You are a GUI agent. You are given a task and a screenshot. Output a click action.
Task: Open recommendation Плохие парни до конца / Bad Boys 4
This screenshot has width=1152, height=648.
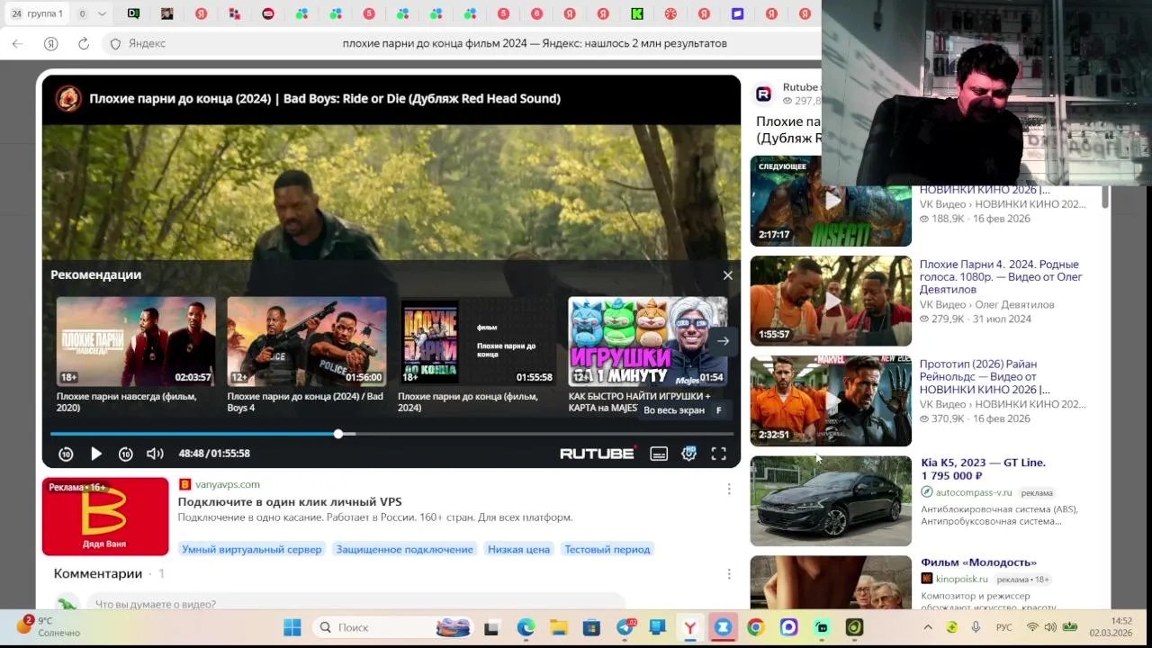coord(307,355)
